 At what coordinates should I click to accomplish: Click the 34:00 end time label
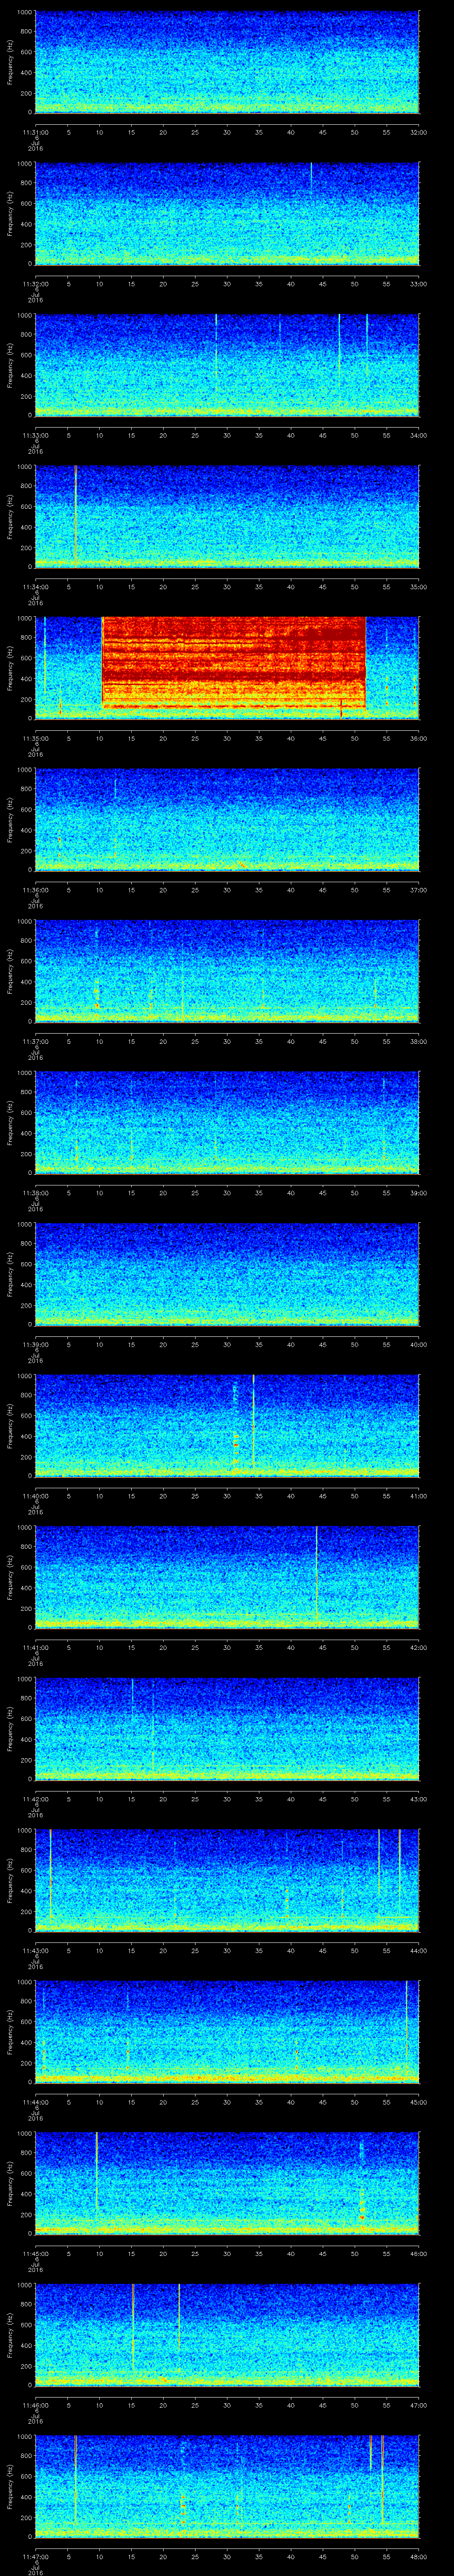click(x=418, y=435)
